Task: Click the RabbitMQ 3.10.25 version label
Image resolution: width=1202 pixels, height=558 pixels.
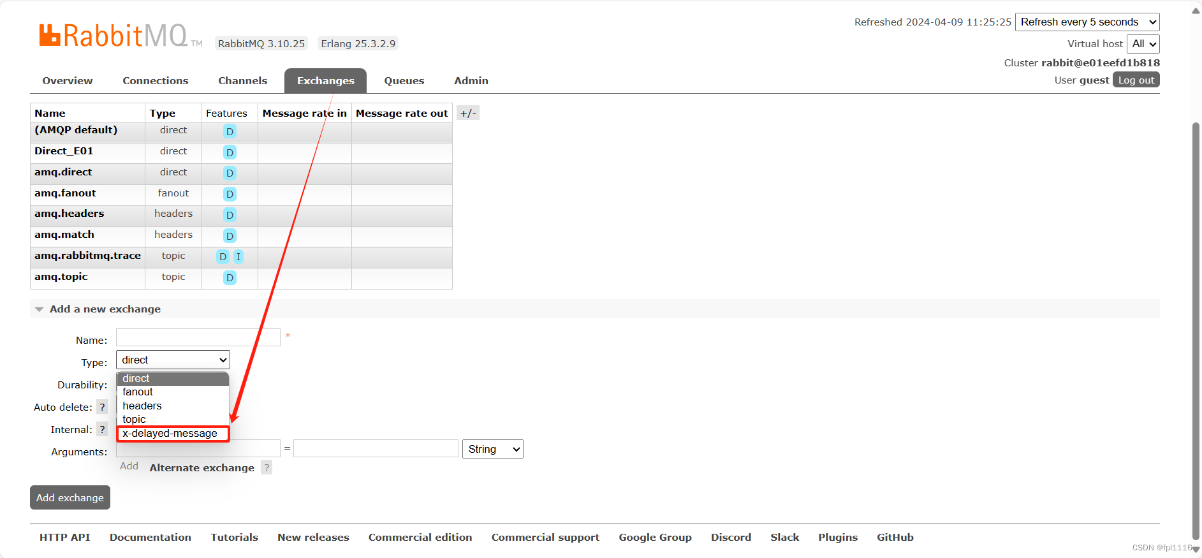Action: pyautogui.click(x=261, y=43)
